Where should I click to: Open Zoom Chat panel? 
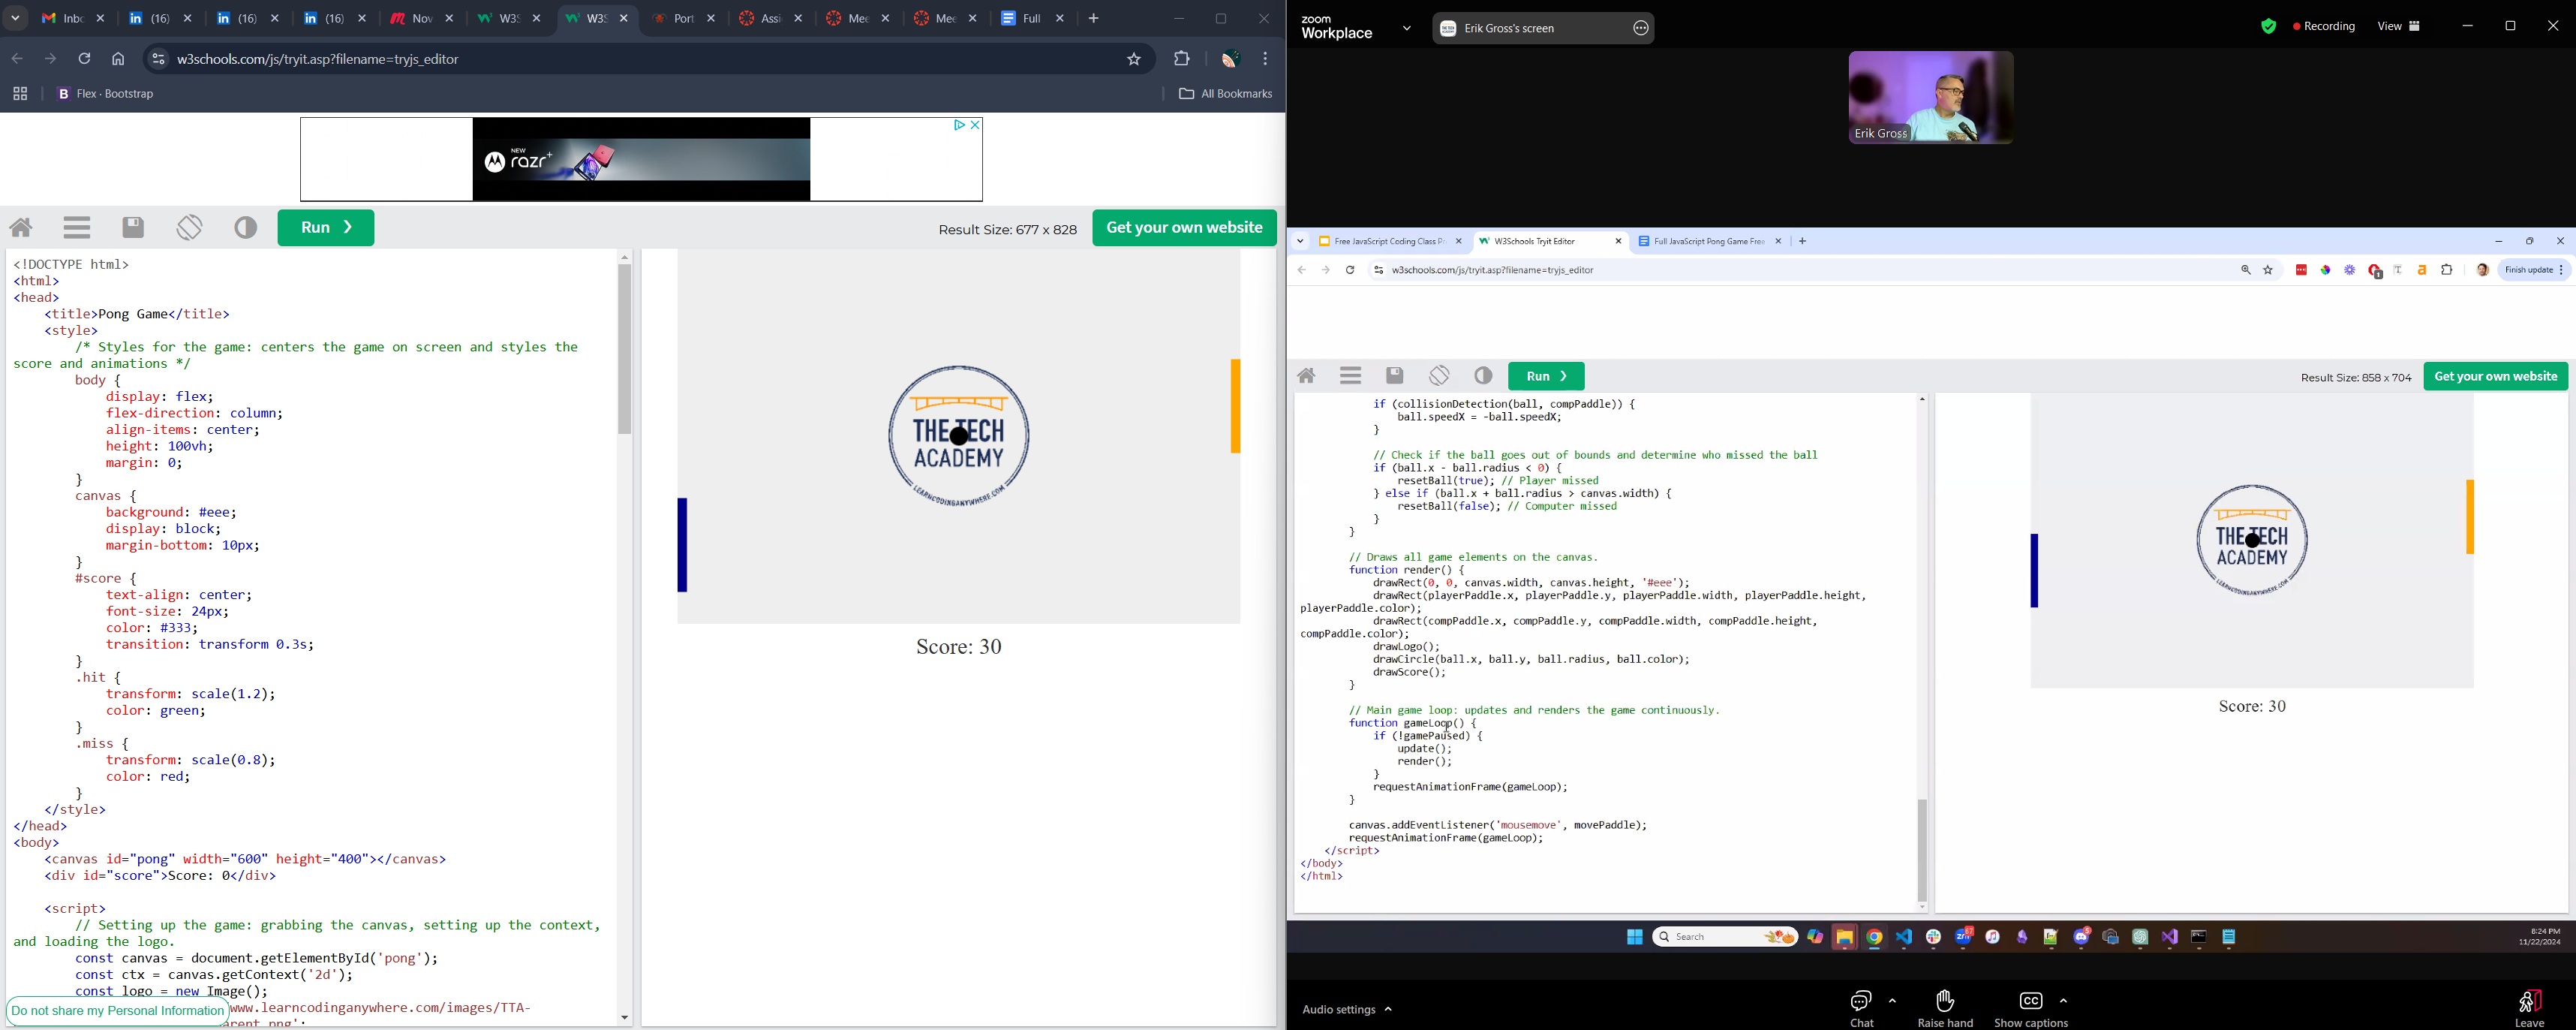pyautogui.click(x=1861, y=1009)
